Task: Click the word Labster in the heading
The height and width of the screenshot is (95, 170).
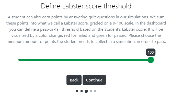Action: tap(73, 6)
